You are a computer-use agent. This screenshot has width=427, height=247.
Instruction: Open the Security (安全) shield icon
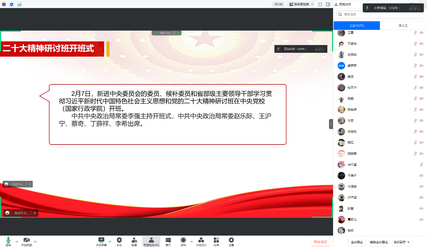pos(119,240)
